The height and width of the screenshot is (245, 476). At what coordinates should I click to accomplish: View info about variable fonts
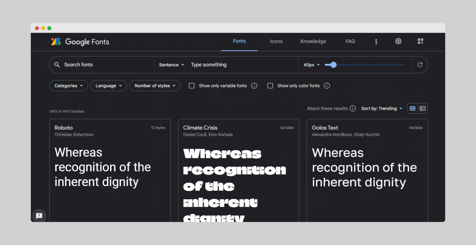254,86
